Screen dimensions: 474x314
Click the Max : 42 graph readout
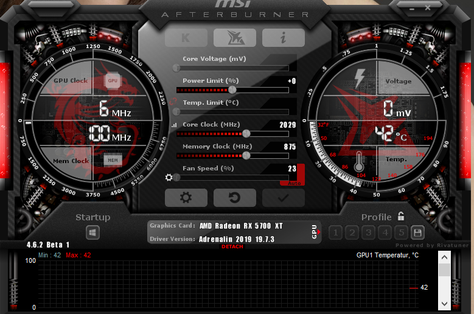point(78,255)
